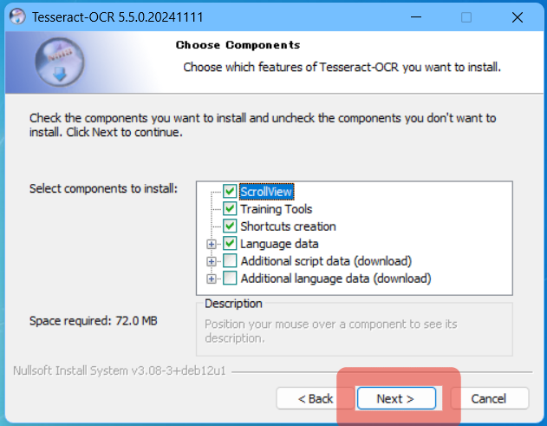This screenshot has width=547, height=426.
Task: Select the Training Tools item label
Action: coord(277,209)
